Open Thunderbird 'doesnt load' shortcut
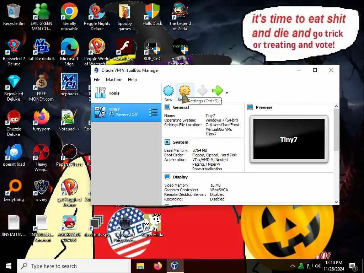Viewport: 364px width, 273px height. coord(14,156)
